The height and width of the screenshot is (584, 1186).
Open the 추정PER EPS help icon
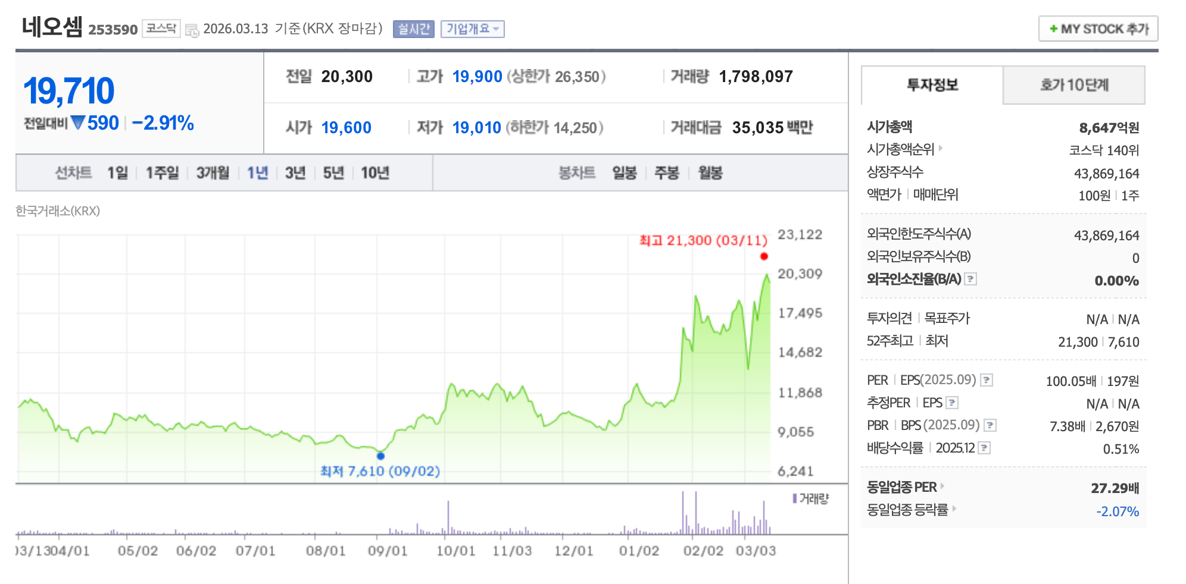click(952, 403)
